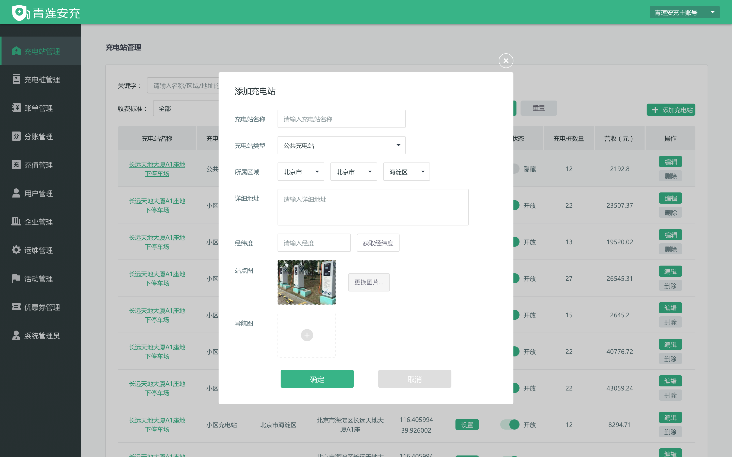Click the 获取经纬度 button
This screenshot has width=732, height=457.
pos(378,243)
